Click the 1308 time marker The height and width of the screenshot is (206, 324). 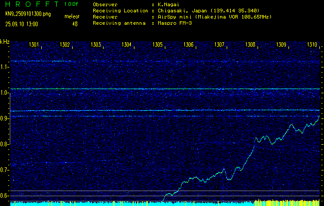250,44
